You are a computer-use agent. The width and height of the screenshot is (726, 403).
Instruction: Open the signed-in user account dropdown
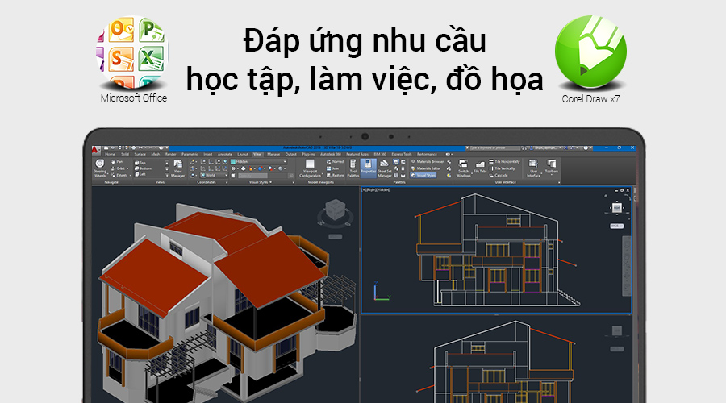click(x=547, y=148)
